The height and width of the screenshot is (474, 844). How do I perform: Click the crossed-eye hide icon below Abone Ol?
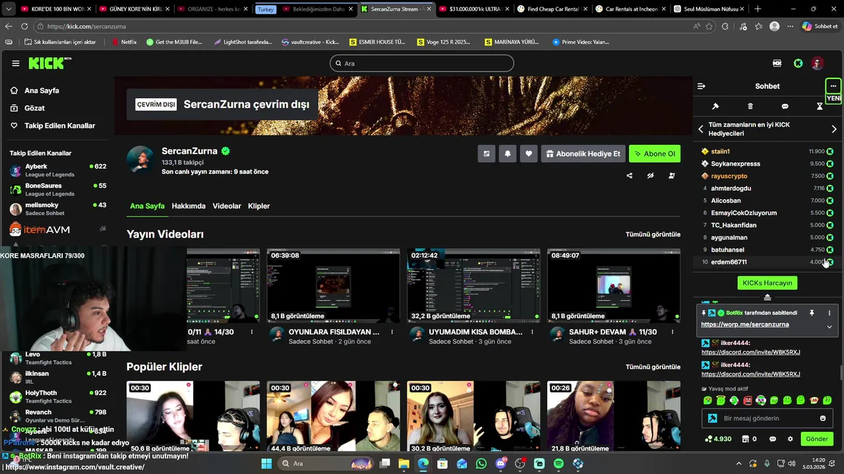pos(650,176)
